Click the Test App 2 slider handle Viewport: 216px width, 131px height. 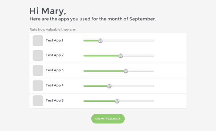(x=121, y=56)
